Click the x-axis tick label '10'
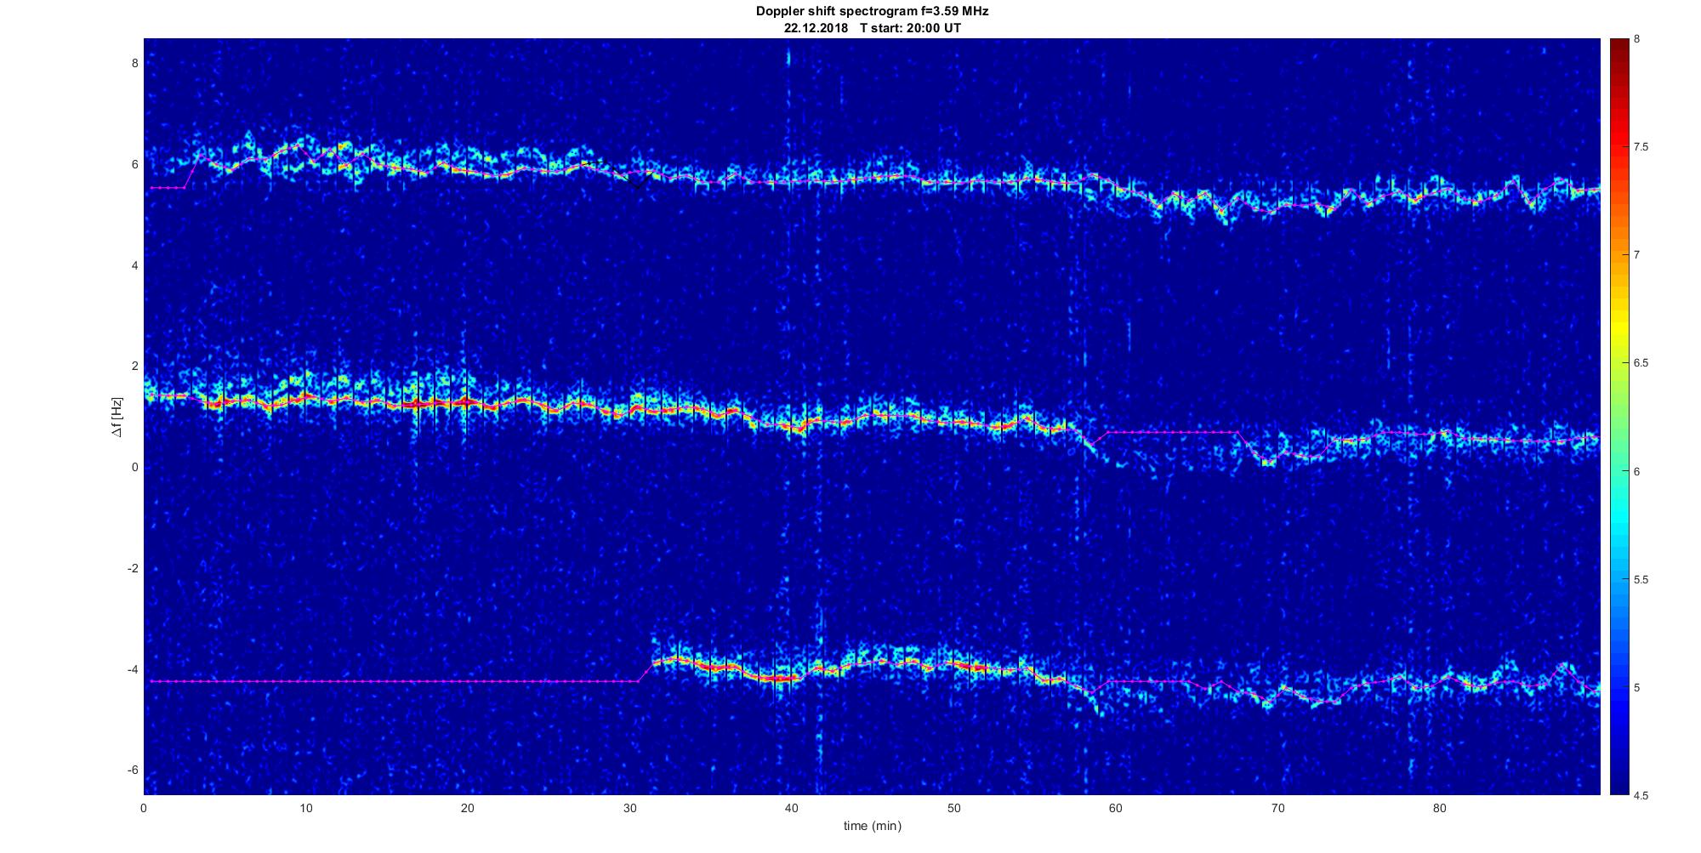 (306, 808)
